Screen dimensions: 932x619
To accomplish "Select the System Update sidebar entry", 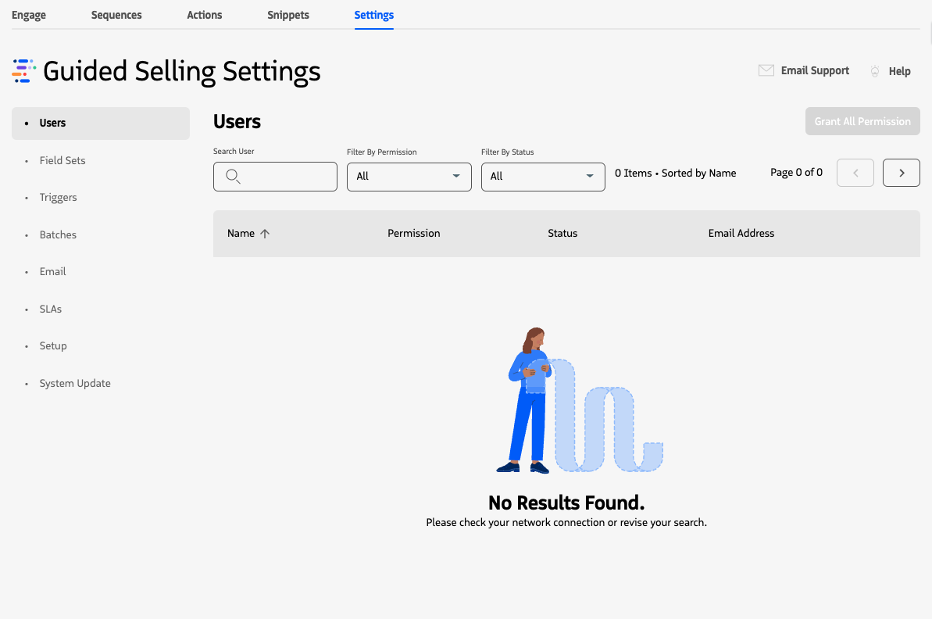I will tap(75, 383).
